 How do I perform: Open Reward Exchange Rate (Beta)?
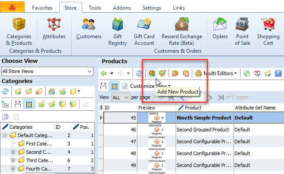[x=182, y=31]
